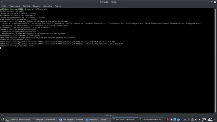Open the Редактиране menu

point(14,6)
